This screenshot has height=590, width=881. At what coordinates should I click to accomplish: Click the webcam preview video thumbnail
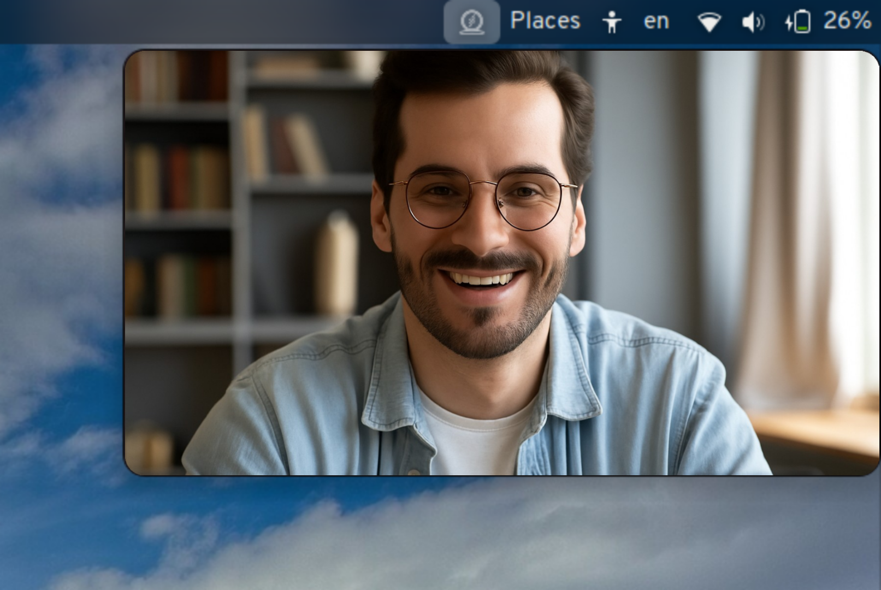tap(501, 263)
